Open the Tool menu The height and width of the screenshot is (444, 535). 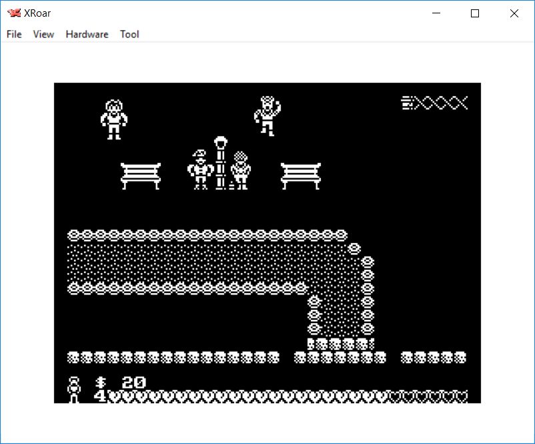click(x=129, y=34)
